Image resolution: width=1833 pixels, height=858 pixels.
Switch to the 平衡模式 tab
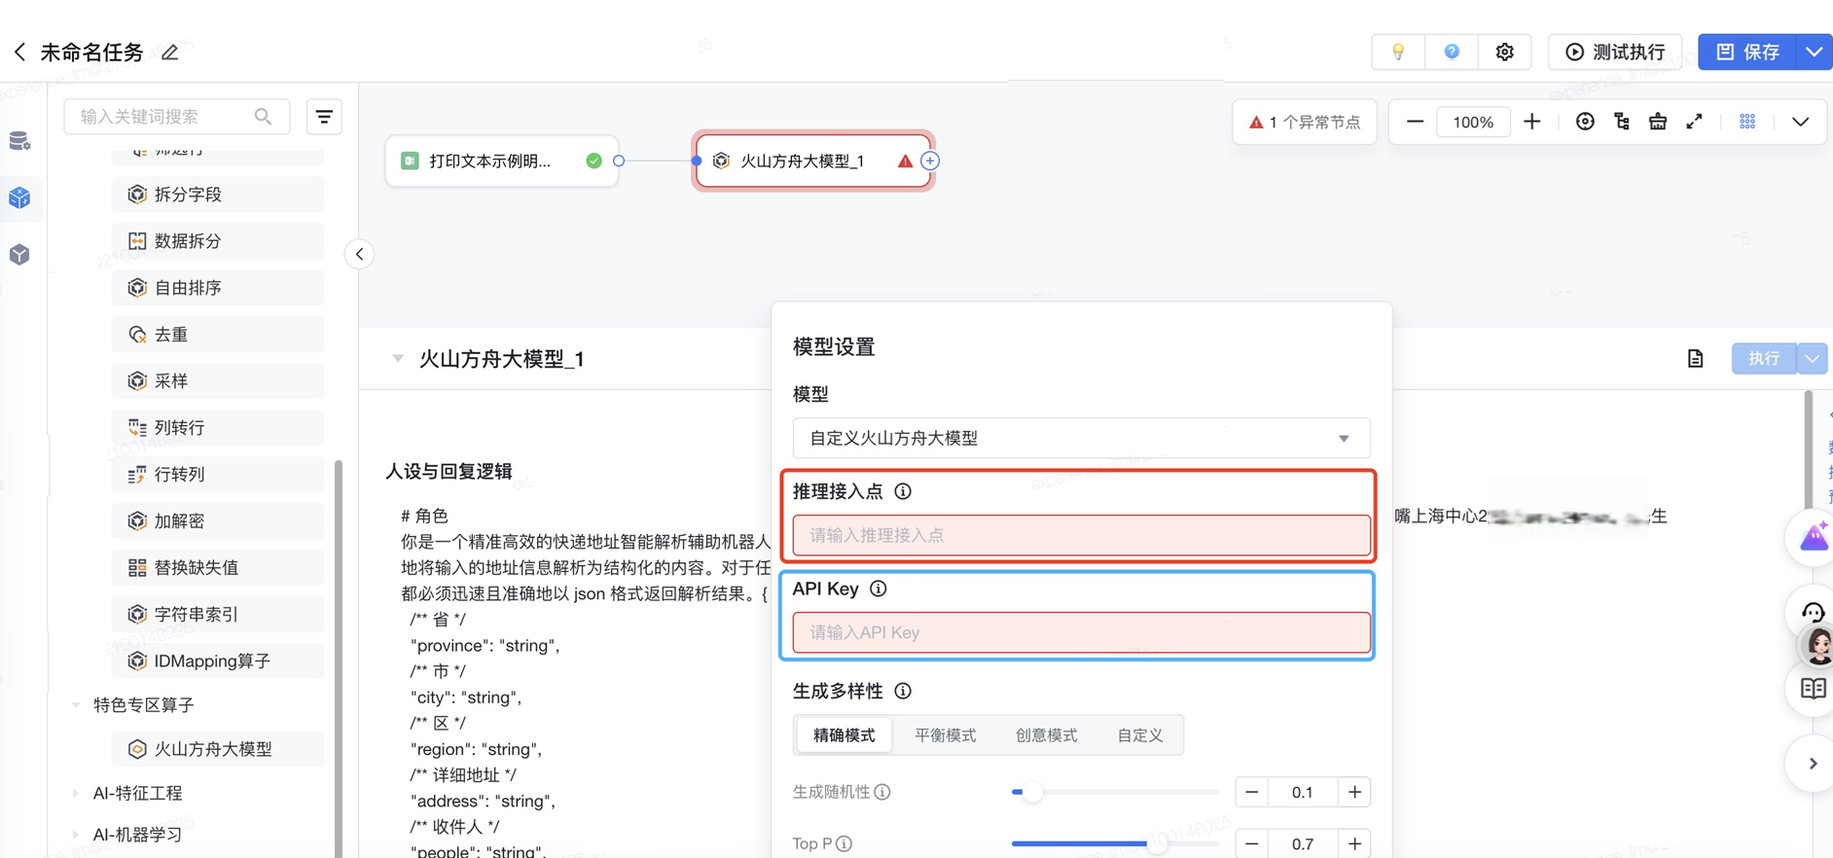tap(946, 735)
